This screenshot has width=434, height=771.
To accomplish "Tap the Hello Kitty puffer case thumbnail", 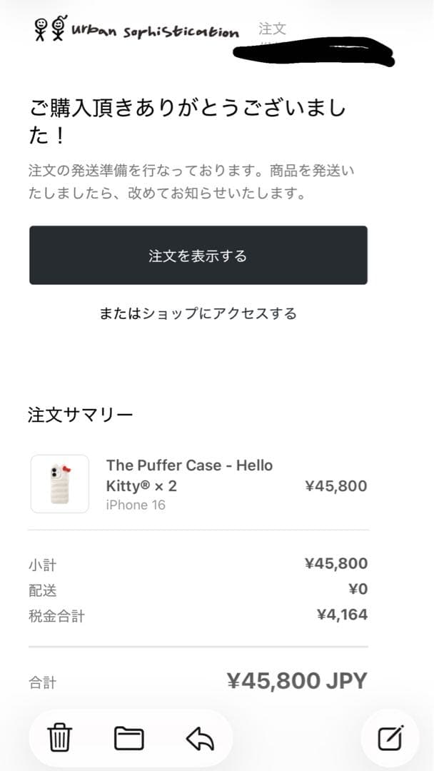I will click(x=58, y=483).
